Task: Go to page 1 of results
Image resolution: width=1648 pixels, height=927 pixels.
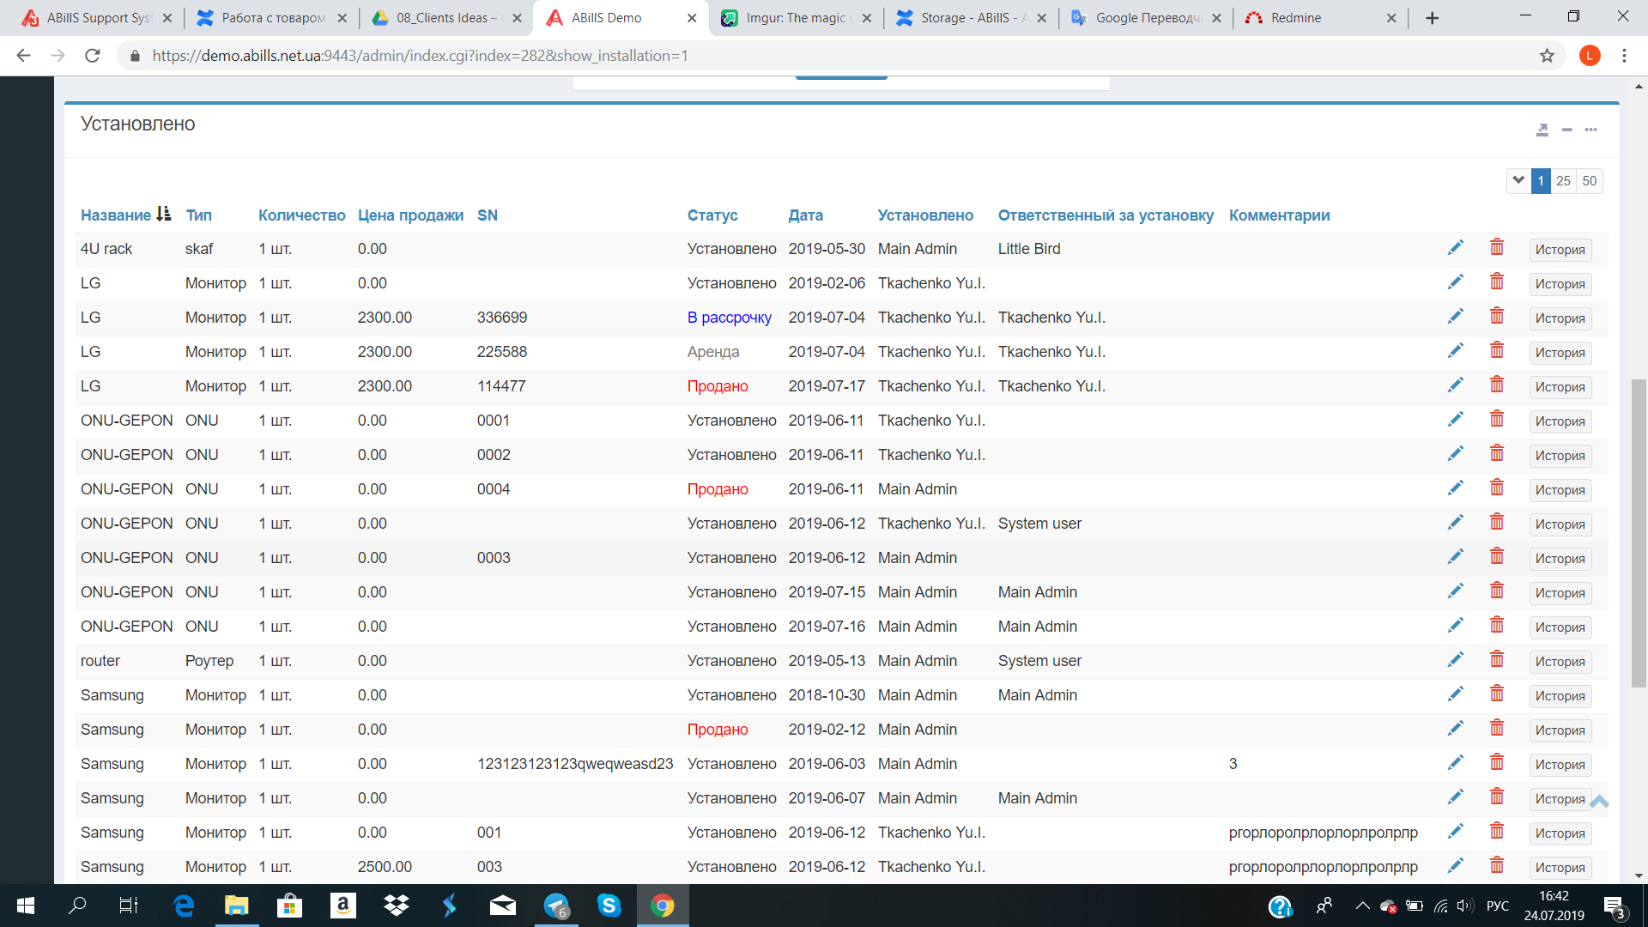Action: click(1541, 180)
